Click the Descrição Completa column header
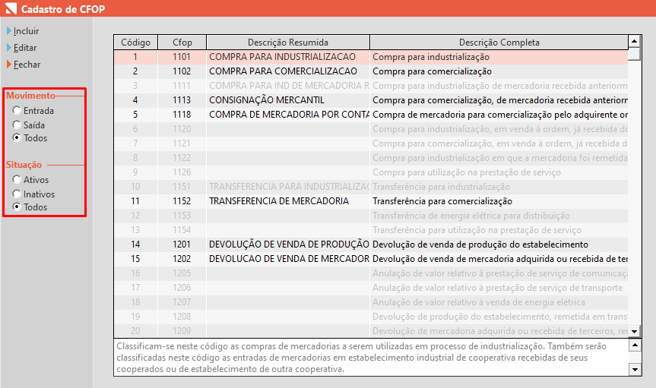The image size is (656, 388). click(499, 43)
